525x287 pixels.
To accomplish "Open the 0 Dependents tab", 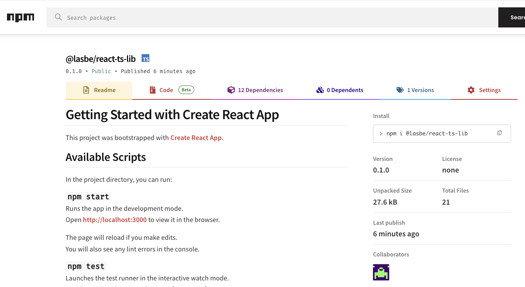I will click(340, 91).
